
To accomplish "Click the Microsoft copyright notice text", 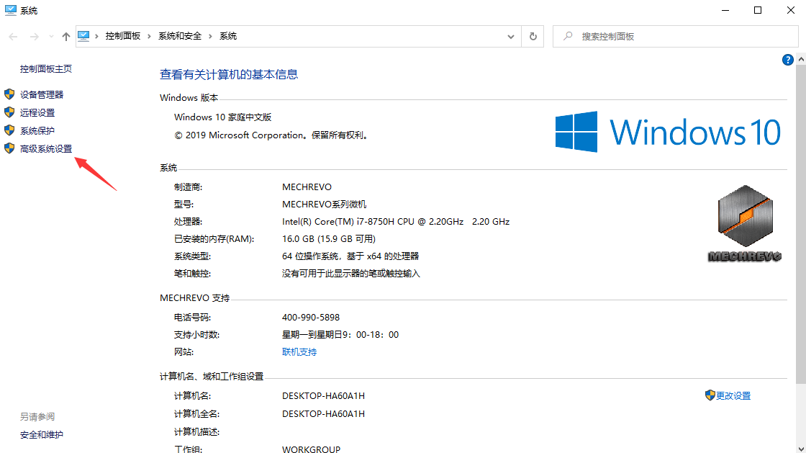I will pos(272,135).
